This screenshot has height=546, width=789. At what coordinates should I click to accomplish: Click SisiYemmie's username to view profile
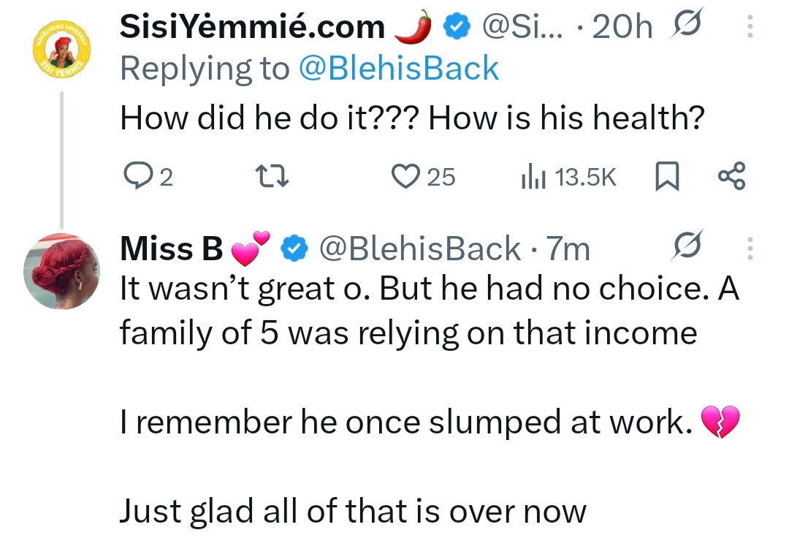(x=252, y=24)
